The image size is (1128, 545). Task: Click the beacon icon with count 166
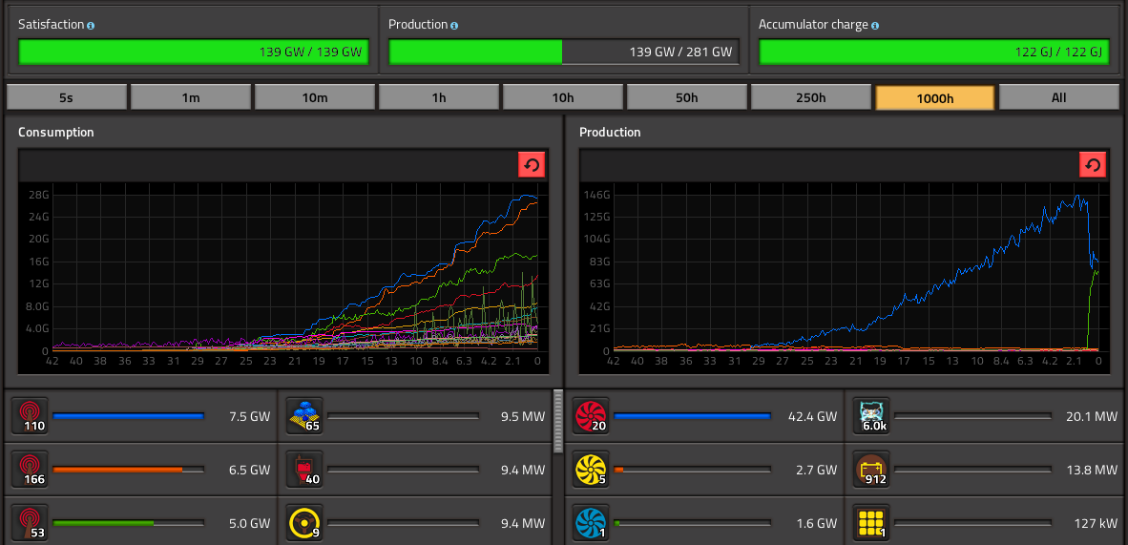click(30, 470)
